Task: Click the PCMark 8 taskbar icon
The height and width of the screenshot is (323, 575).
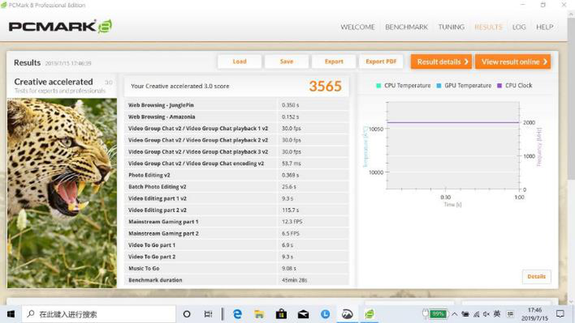Action: (x=369, y=314)
